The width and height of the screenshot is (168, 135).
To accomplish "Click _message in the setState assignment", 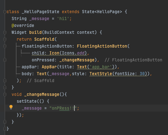I will coord(32,108).
